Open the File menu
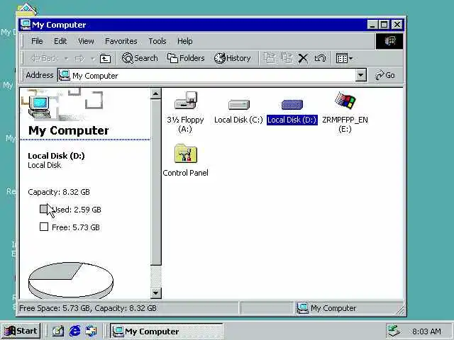Image resolution: width=454 pixels, height=340 pixels. (37, 41)
